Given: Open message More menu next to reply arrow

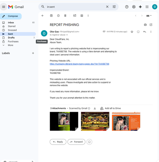Looking at the screenshot, I should coord(151,32).
